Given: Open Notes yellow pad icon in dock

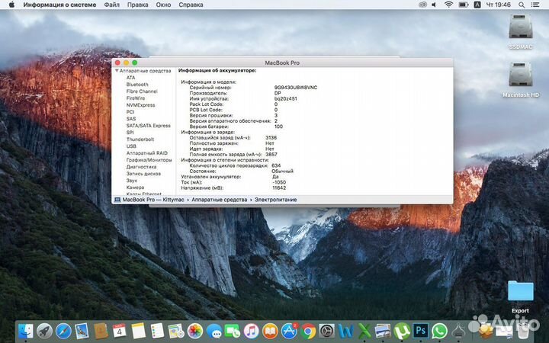Looking at the screenshot, I should coord(138,331).
